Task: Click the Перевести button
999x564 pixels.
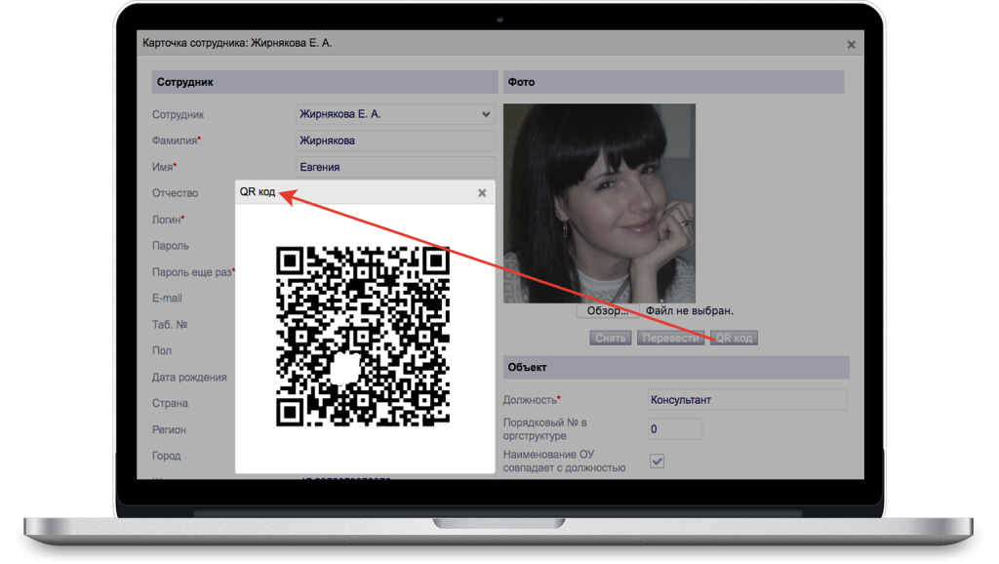Action: [670, 338]
